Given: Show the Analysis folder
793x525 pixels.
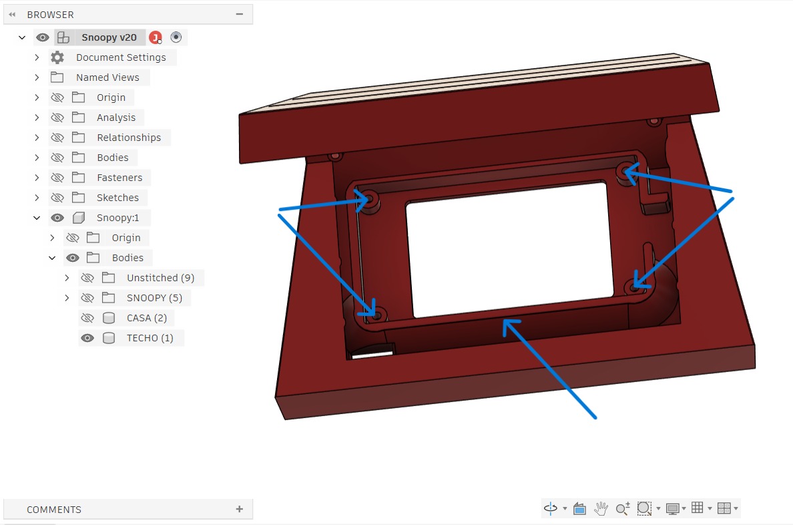Looking at the screenshot, I should (x=57, y=118).
